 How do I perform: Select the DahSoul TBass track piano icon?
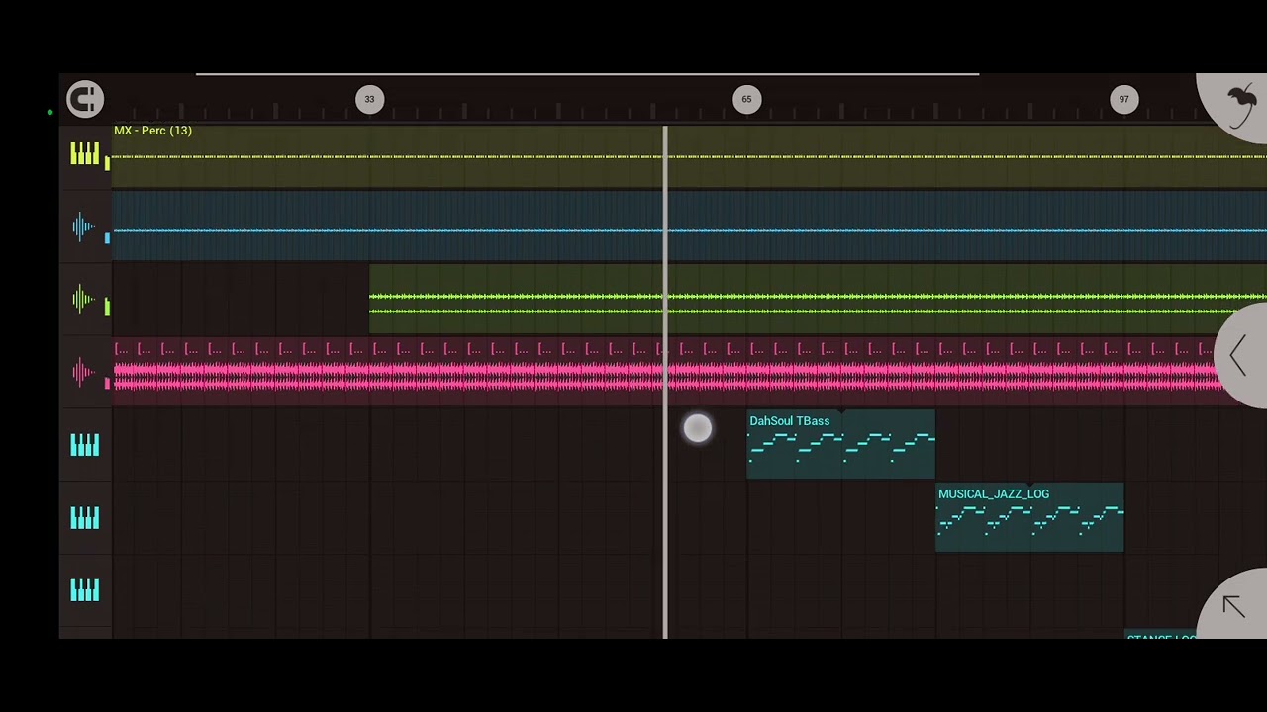pos(84,446)
